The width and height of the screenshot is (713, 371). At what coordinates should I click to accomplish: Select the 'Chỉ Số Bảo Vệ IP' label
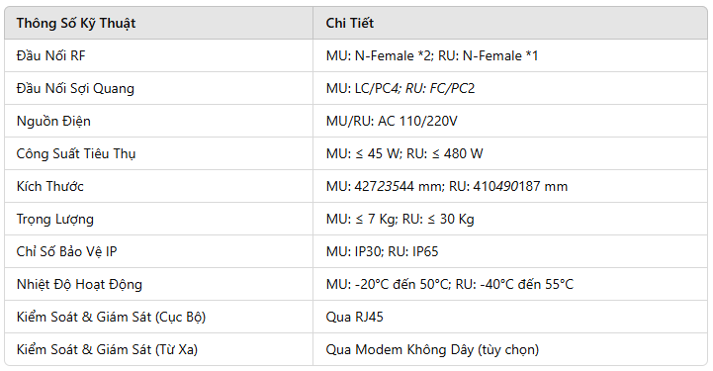[x=67, y=251]
